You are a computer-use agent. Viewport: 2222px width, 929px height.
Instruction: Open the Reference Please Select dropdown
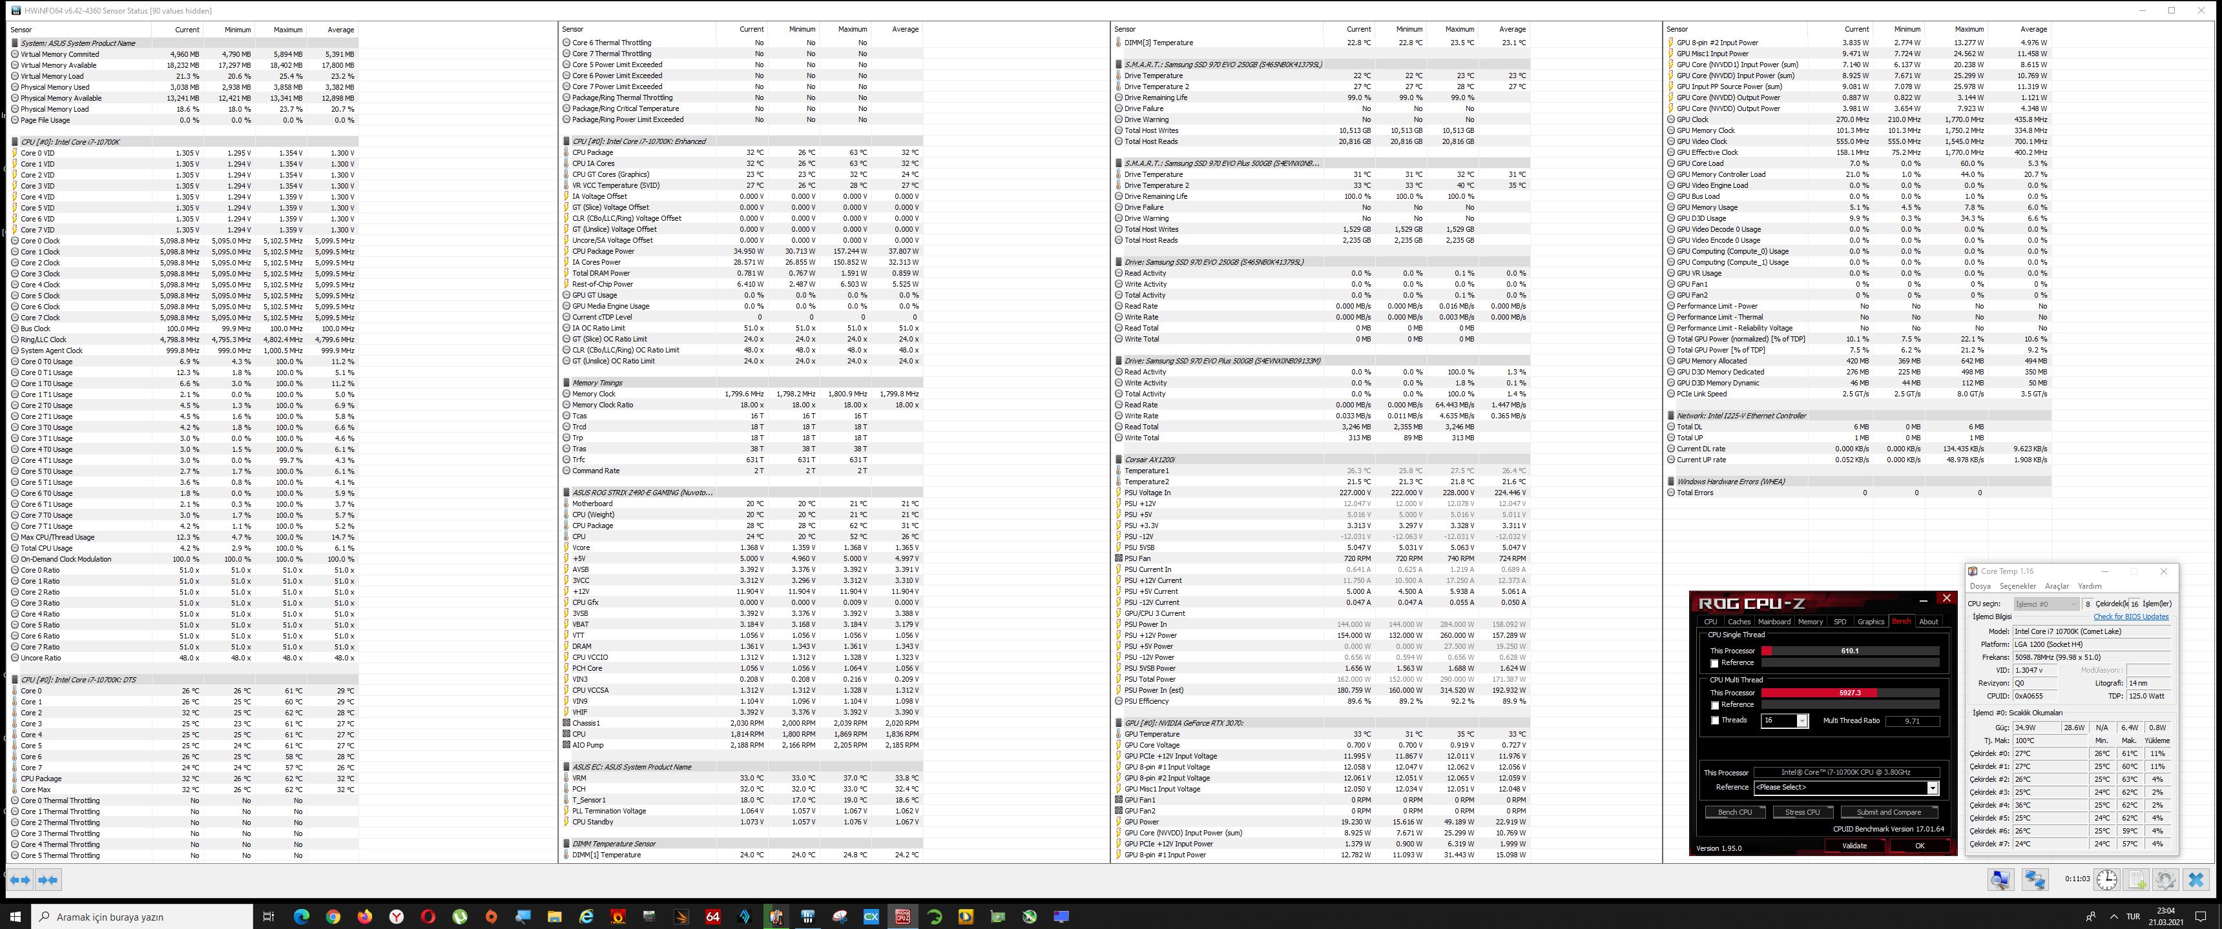(1846, 788)
